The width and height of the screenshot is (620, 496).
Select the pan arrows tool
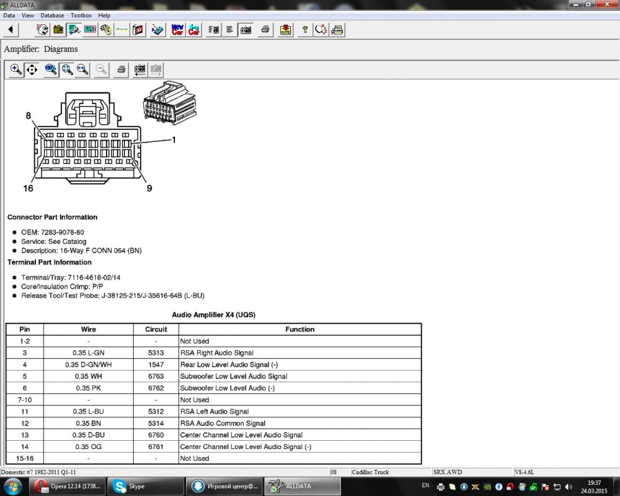pos(31,69)
